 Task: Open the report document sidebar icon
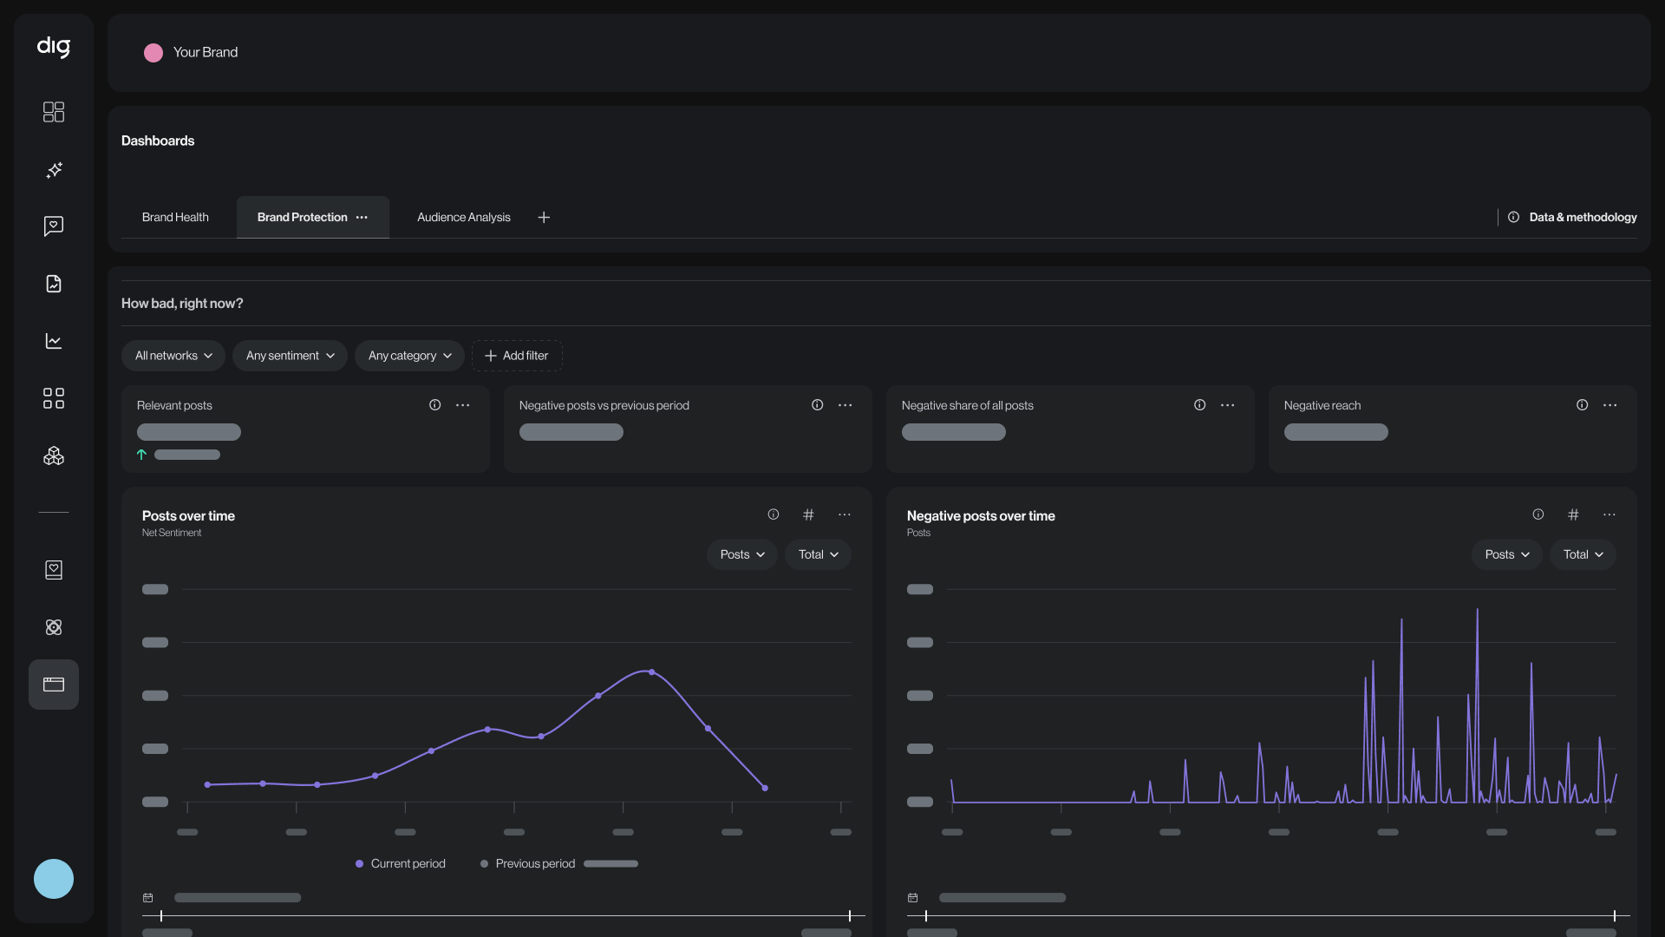54,284
